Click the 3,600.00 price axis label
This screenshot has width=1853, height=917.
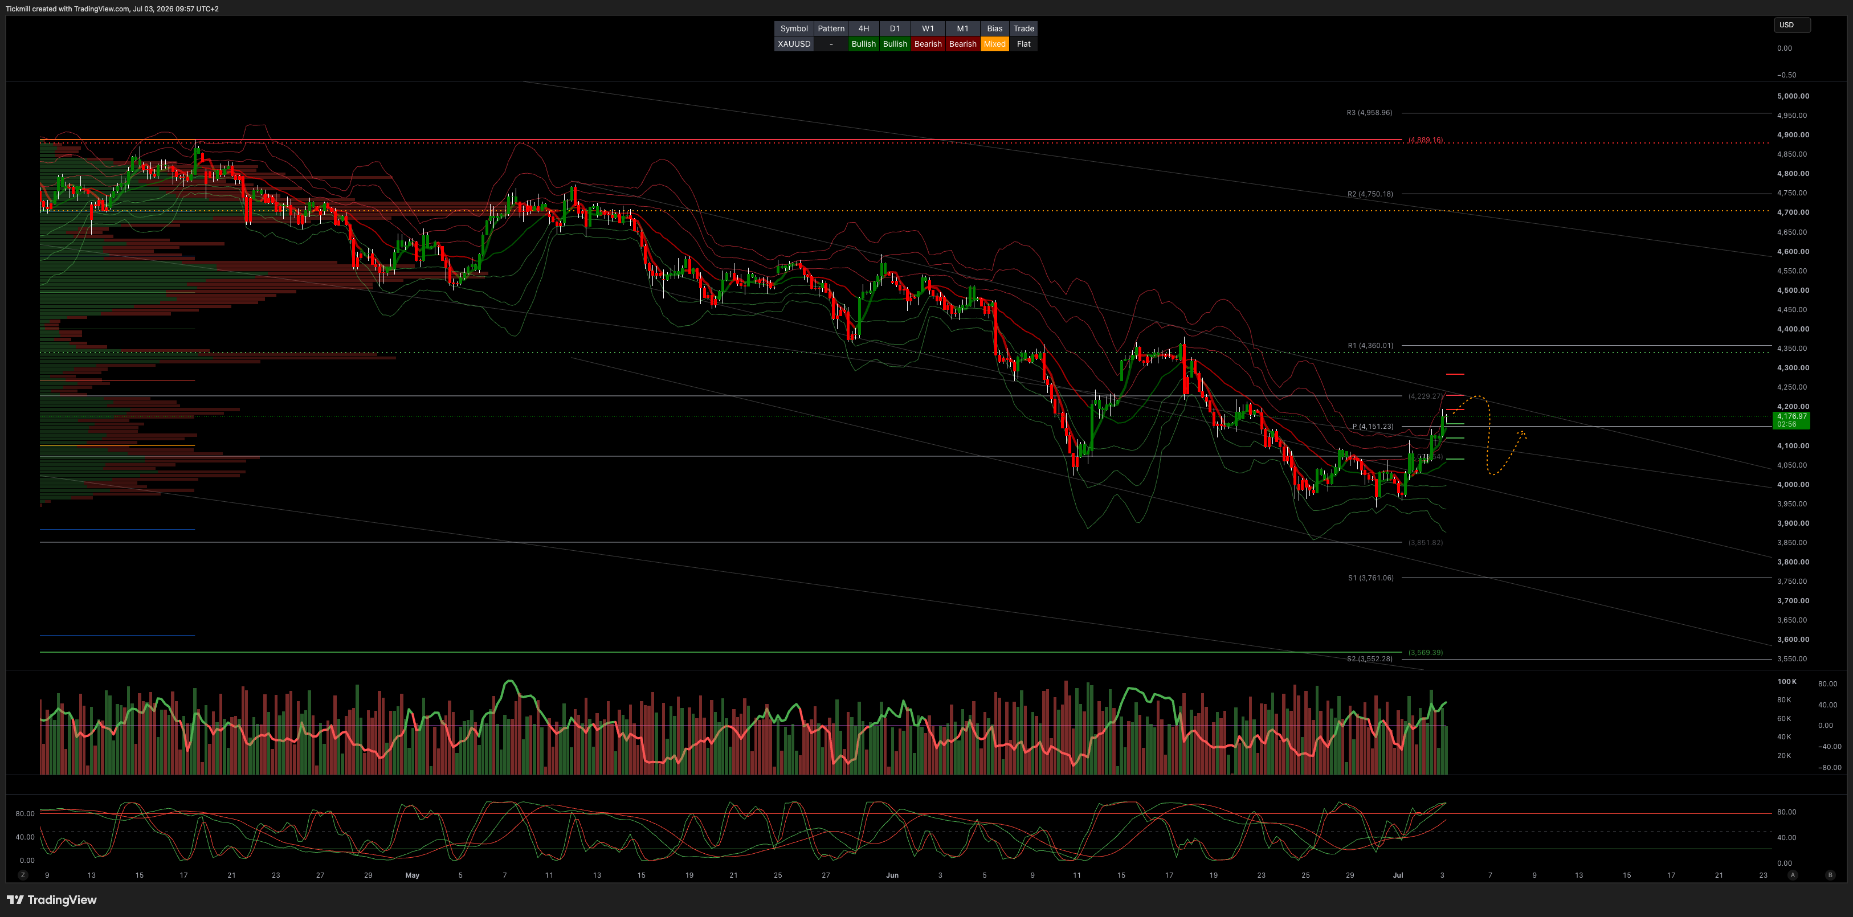click(1793, 640)
